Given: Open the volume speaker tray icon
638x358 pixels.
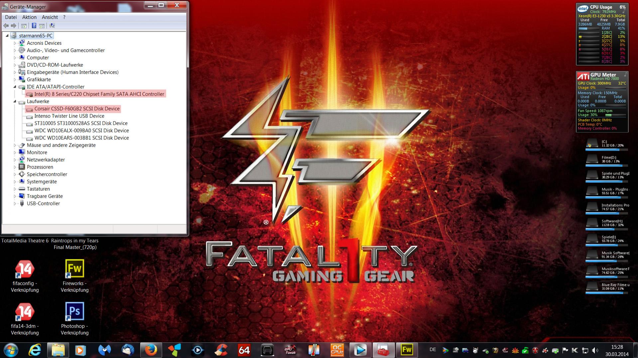Looking at the screenshot, I should [595, 350].
